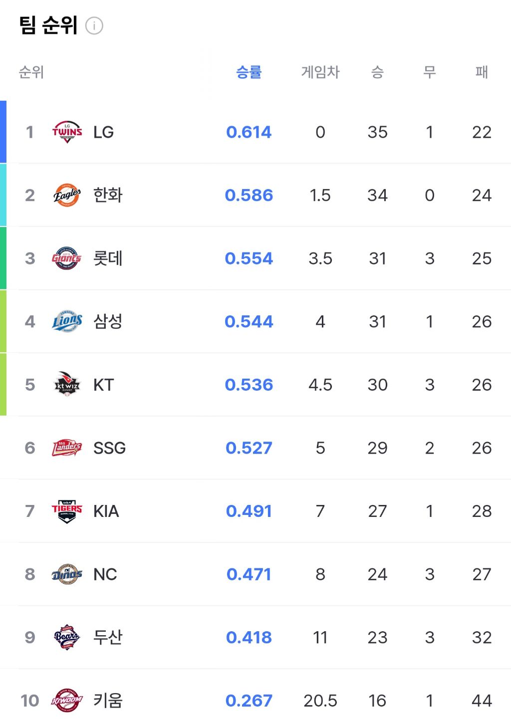
Task: Open the 한화 team name link
Action: pos(108,195)
